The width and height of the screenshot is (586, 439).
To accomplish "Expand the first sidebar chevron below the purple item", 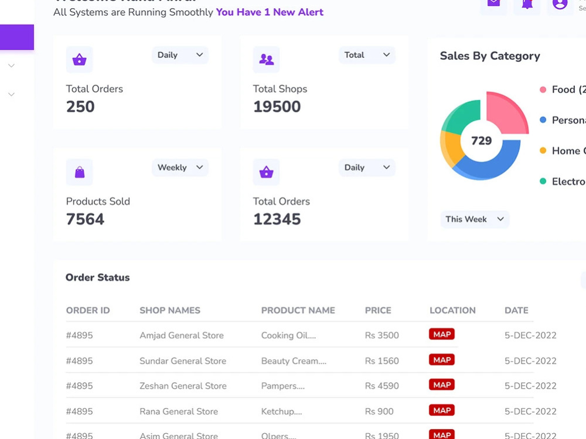I will click(x=12, y=66).
